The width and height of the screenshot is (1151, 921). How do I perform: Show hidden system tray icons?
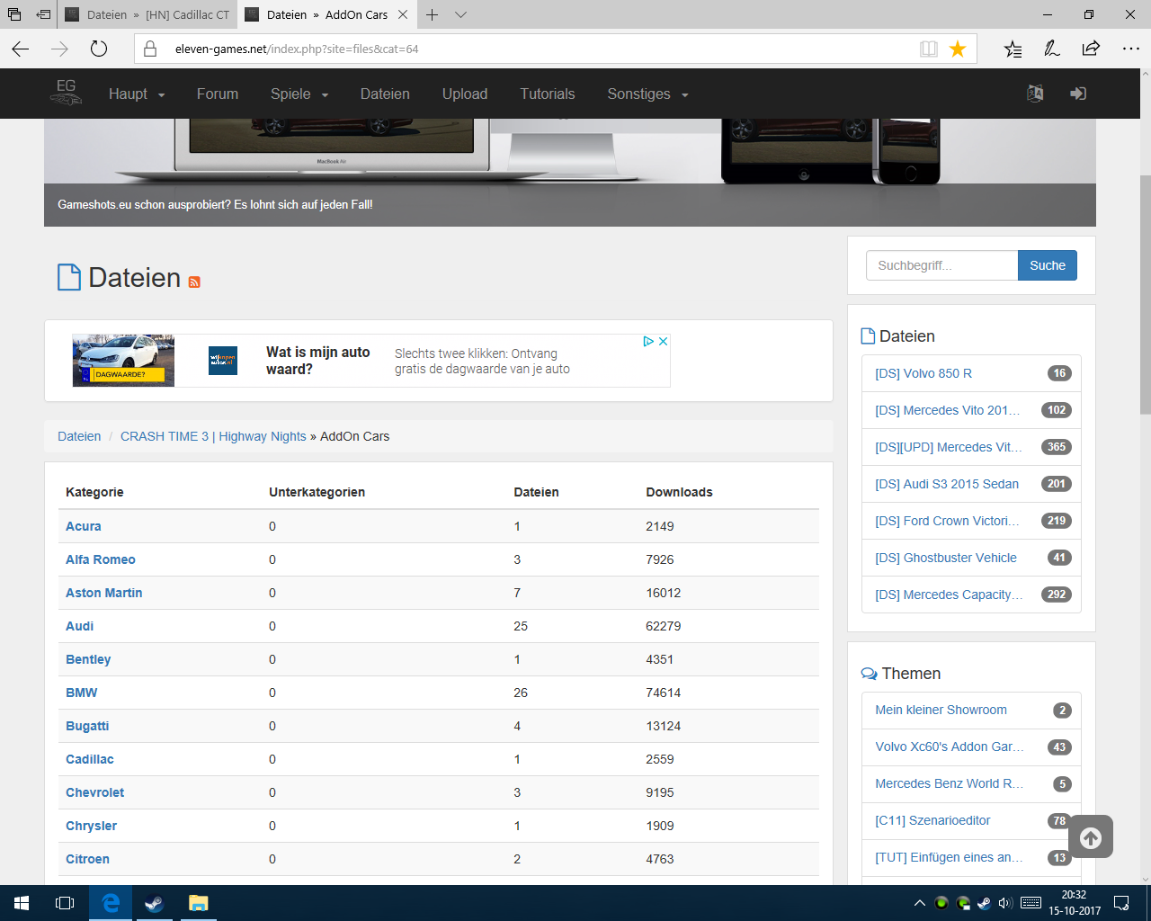(x=919, y=903)
